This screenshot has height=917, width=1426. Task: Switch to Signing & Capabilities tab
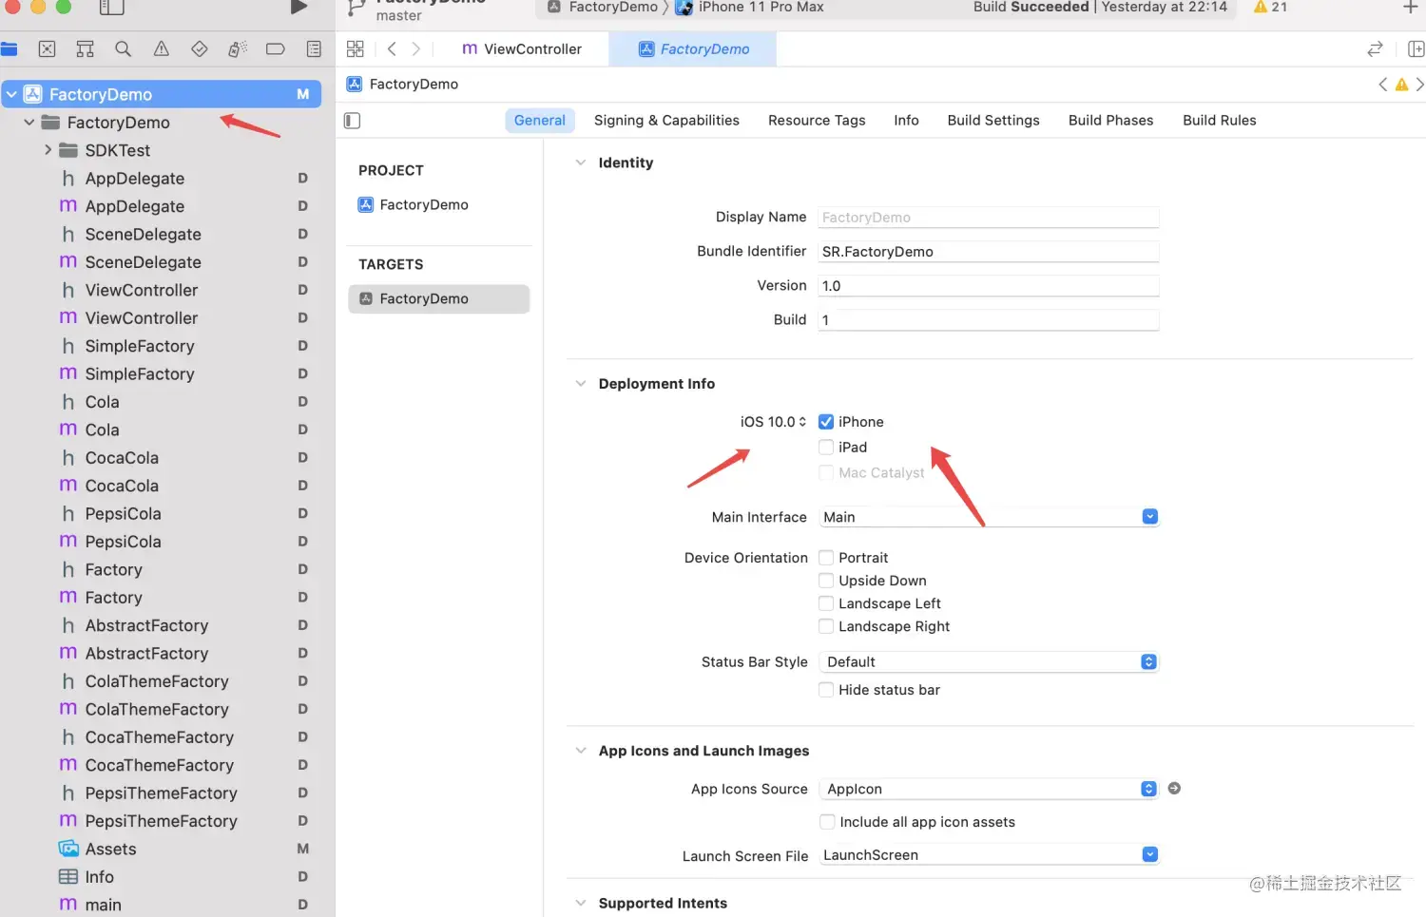[666, 121]
